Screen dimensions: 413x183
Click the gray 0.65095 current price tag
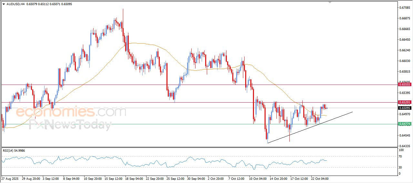point(405,108)
